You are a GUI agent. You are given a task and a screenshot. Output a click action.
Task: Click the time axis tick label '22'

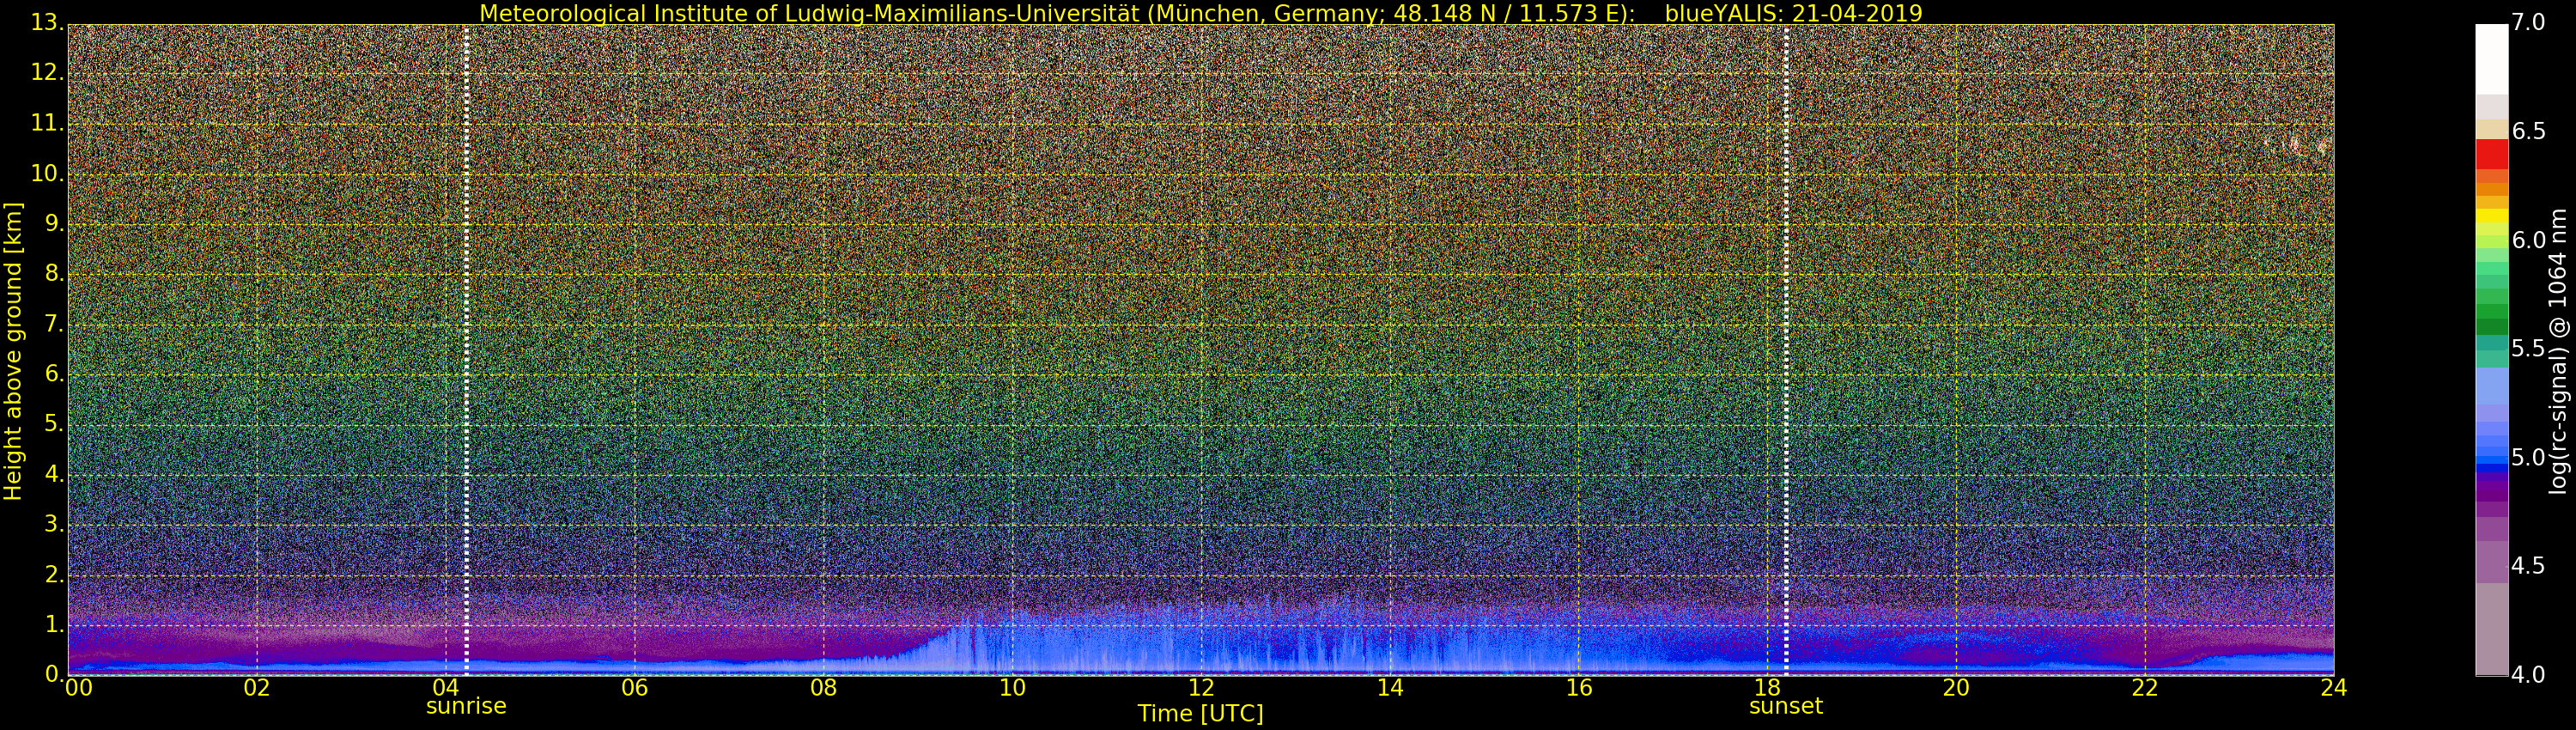click(2145, 687)
